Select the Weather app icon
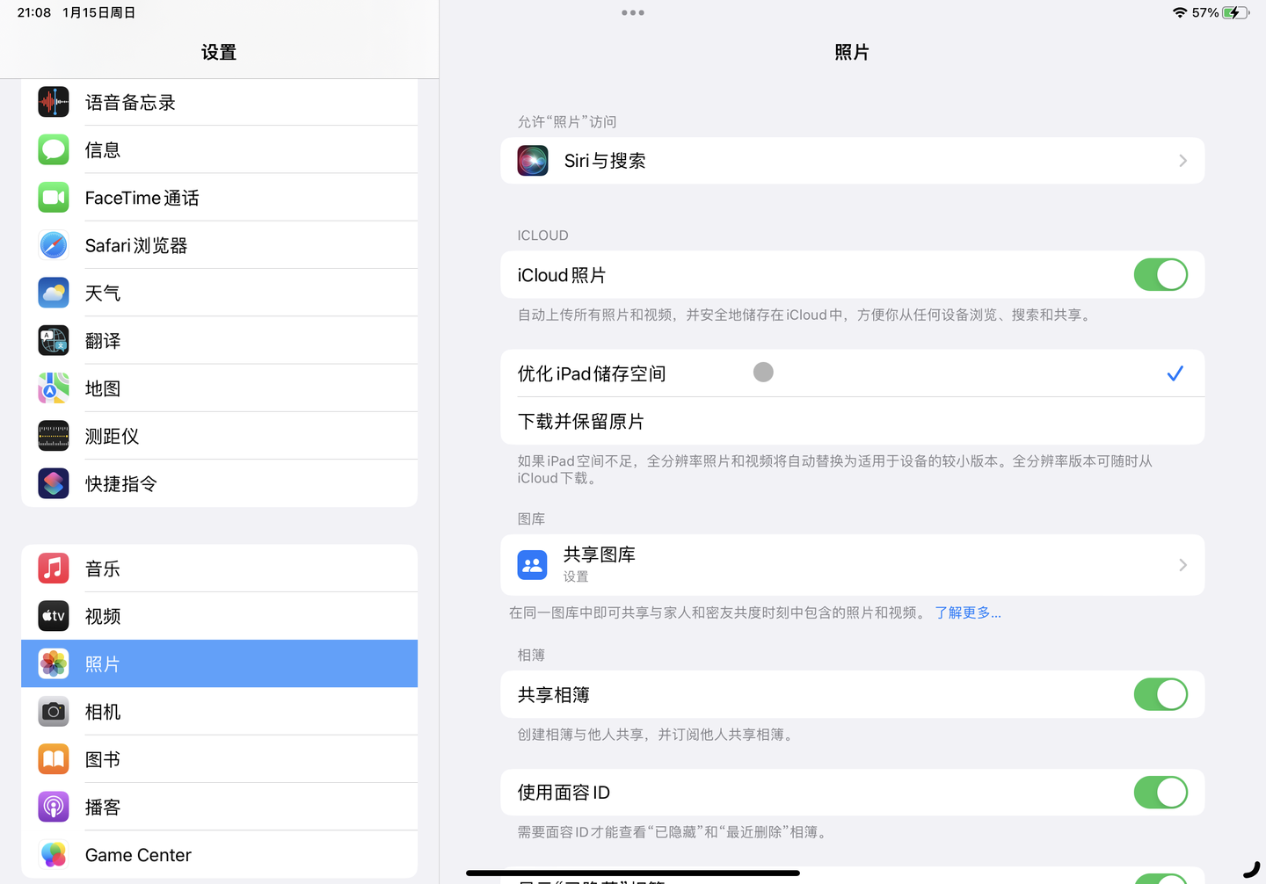This screenshot has width=1266, height=884. pyautogui.click(x=53, y=292)
